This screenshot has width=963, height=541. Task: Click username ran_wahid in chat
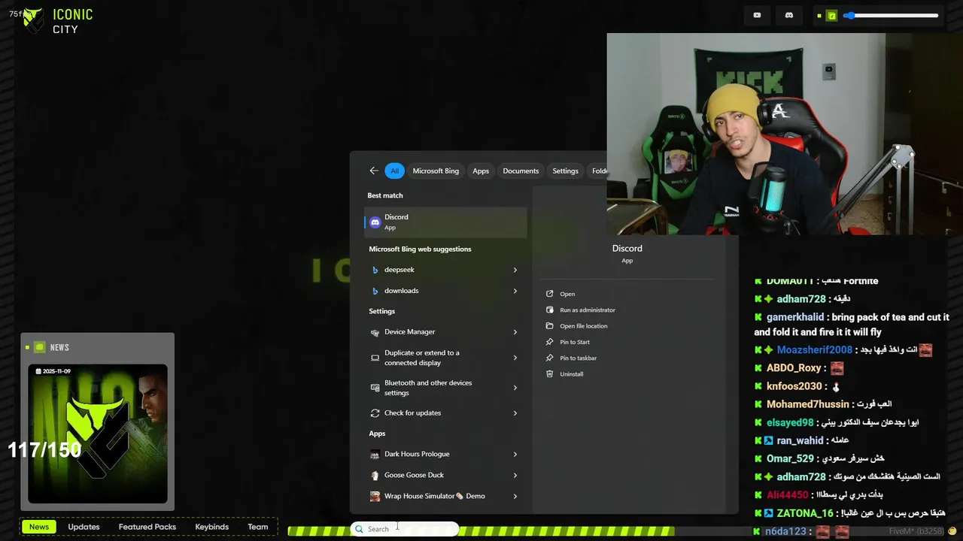pos(800,440)
